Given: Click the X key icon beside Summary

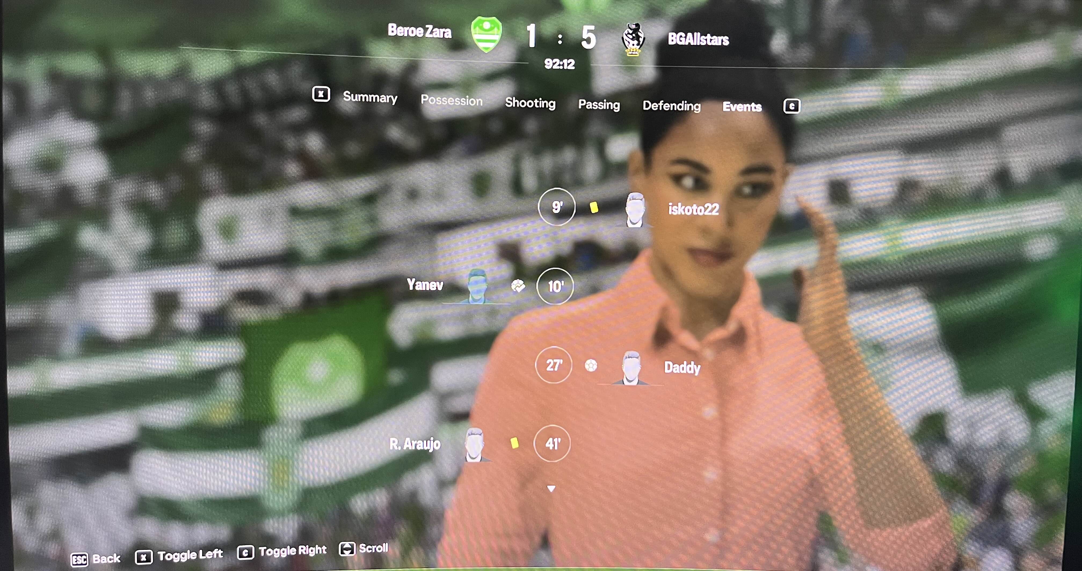Looking at the screenshot, I should [x=321, y=94].
